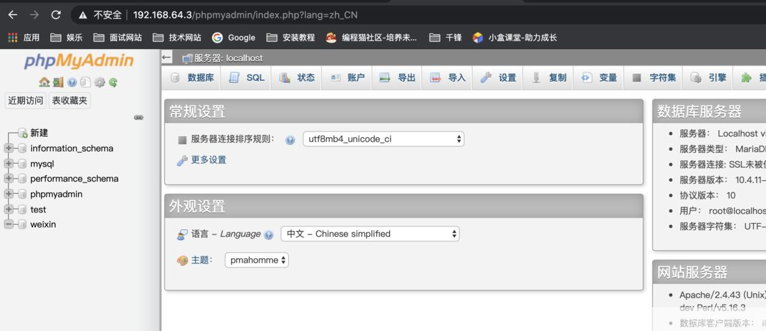Open theme dropdown pmahomme
This screenshot has height=331, width=766.
[x=256, y=260]
